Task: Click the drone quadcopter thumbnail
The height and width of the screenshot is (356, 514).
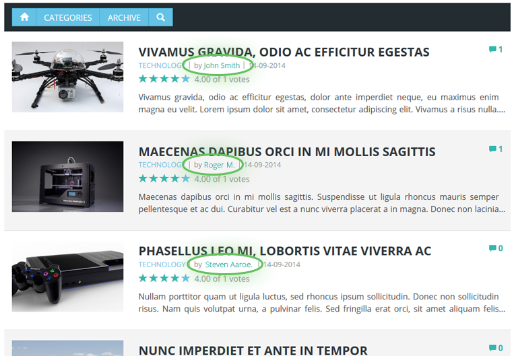Action: click(x=67, y=77)
